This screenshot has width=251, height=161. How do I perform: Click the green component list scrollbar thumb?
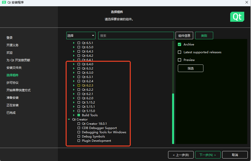pyautogui.click(x=173, y=119)
